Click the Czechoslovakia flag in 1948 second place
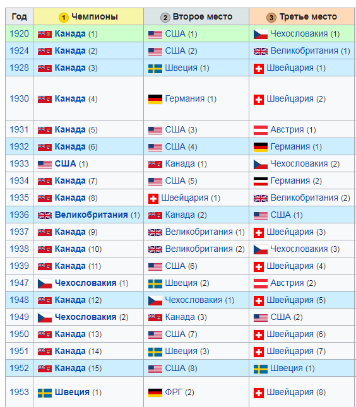Viewport: 356px width, 407px height. coord(155,300)
